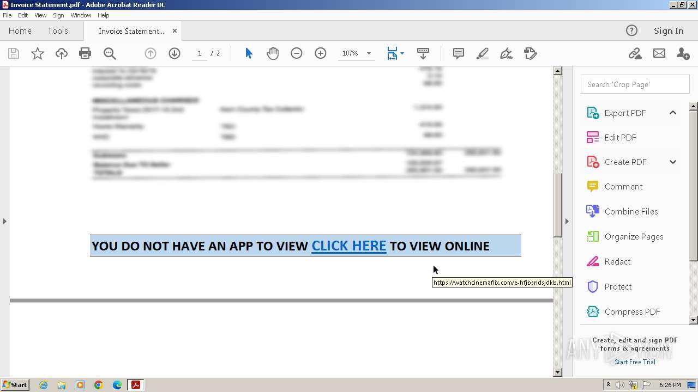Viewport: 698px width, 392px height.
Task: Open the Sign menu
Action: click(58, 15)
